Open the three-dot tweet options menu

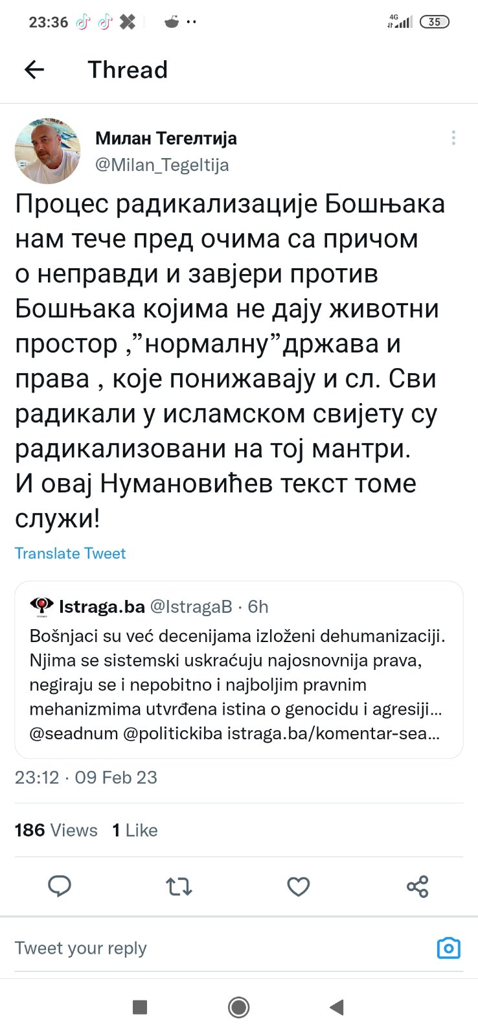point(453,138)
